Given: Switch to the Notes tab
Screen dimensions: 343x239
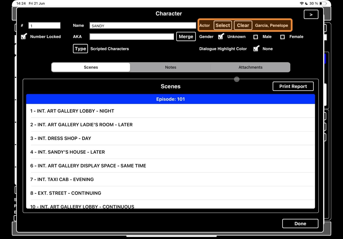Looking at the screenshot, I should tap(171, 67).
